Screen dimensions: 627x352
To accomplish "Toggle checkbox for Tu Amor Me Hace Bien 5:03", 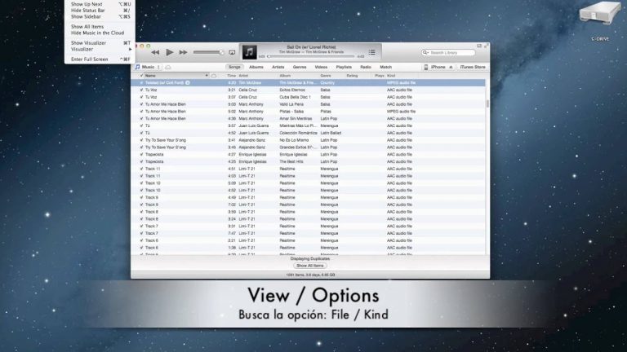I will click(x=141, y=104).
